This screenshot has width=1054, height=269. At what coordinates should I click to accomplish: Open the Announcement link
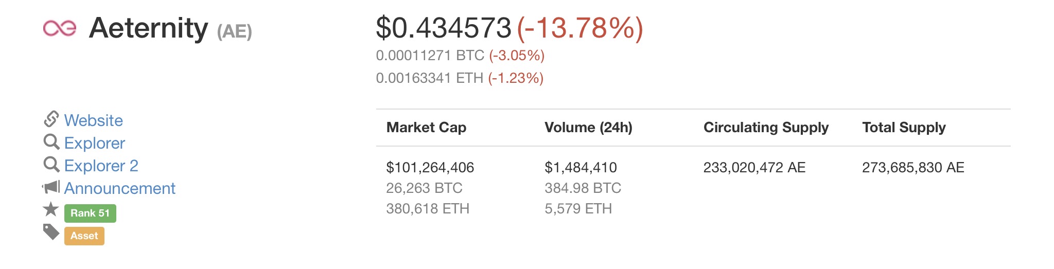coord(120,188)
